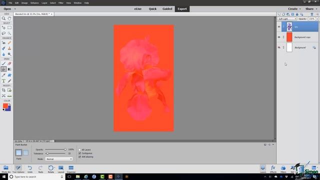Collapse the tool options panel chevron
The image size is (320, 180).
(x=273, y=144)
